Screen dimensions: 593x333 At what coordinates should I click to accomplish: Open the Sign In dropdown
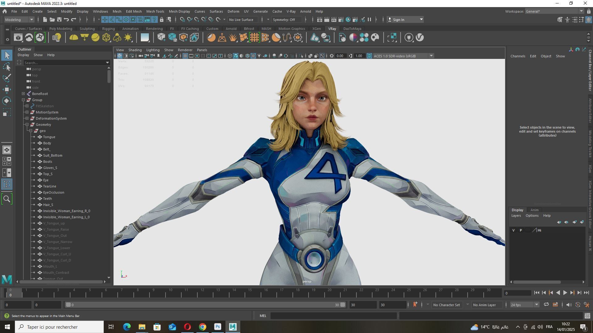click(x=405, y=19)
